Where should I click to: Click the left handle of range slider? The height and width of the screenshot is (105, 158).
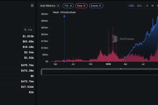(41, 72)
